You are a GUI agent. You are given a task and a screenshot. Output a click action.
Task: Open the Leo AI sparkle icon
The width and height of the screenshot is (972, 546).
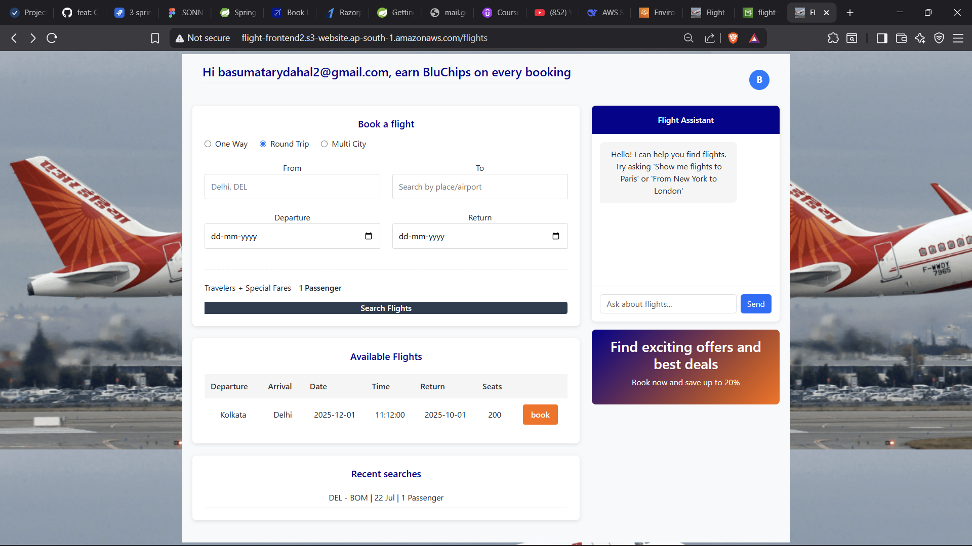[x=920, y=38]
